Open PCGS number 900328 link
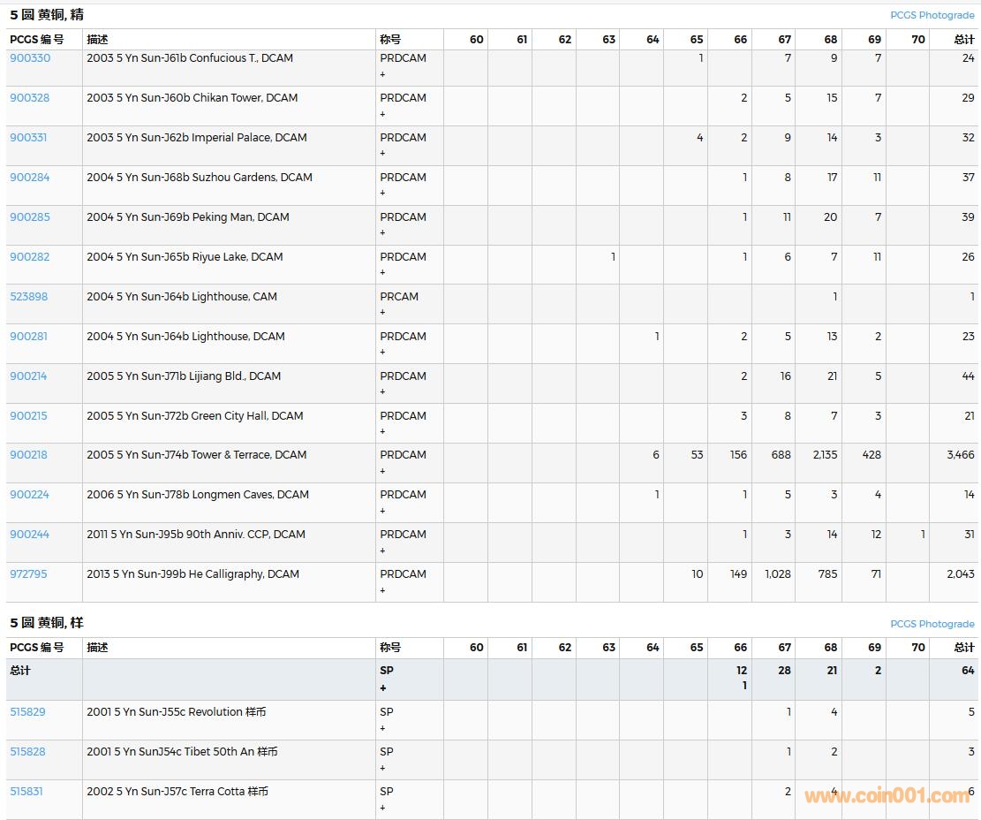The image size is (981, 820). click(x=30, y=98)
